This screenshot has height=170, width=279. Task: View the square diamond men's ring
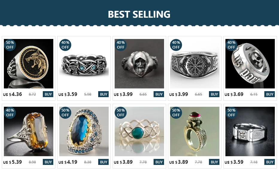[x=250, y=131]
